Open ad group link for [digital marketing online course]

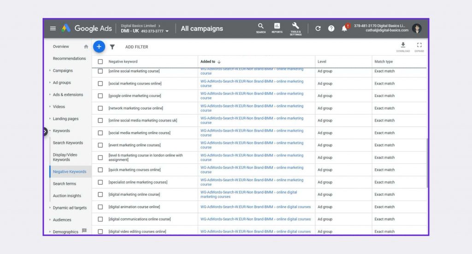pos(248,195)
